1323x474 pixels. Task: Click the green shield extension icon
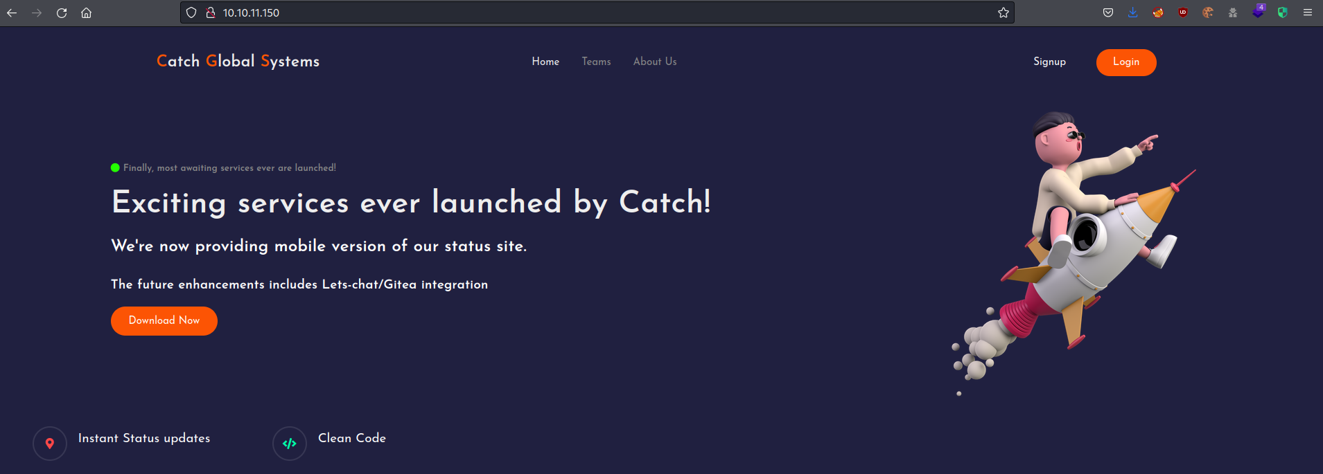(x=1283, y=12)
